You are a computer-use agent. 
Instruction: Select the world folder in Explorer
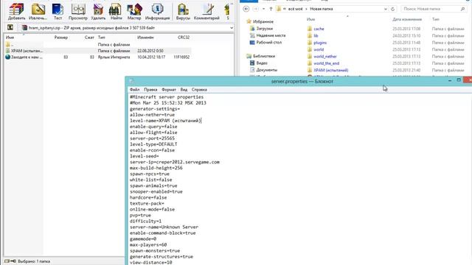click(x=316, y=49)
